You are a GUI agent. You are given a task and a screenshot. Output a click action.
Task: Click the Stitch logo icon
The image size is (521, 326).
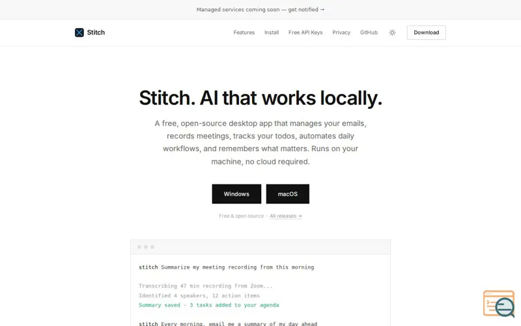tap(79, 32)
